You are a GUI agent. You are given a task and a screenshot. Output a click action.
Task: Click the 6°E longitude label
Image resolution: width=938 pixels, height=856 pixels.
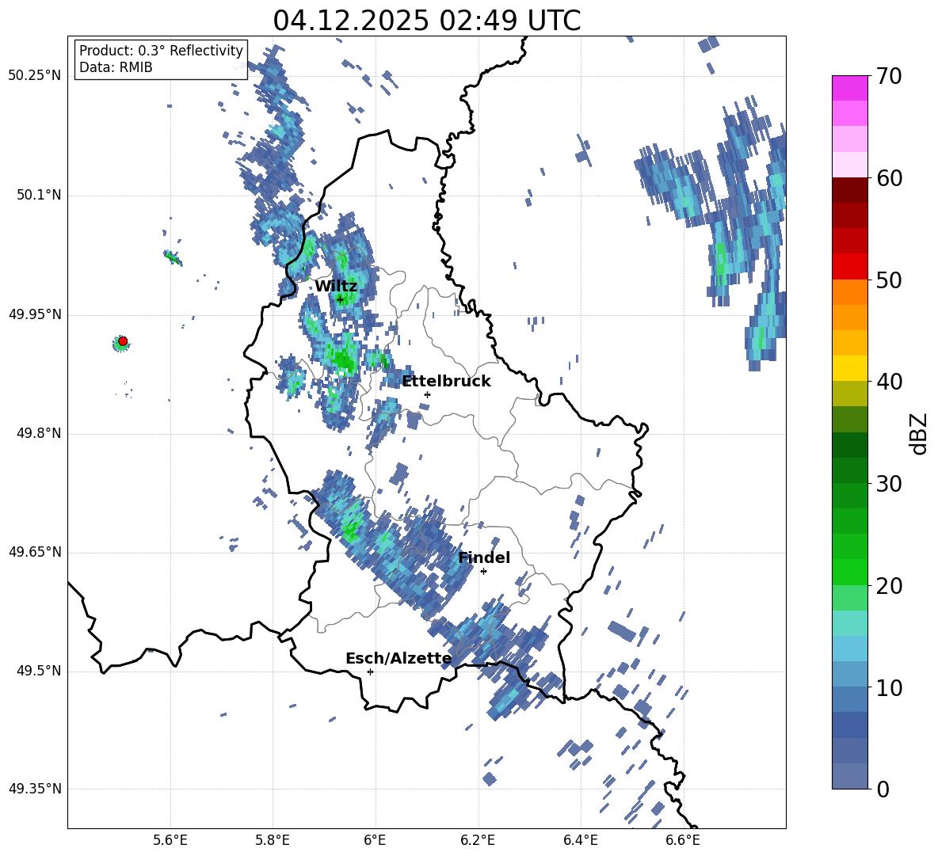pos(375,840)
